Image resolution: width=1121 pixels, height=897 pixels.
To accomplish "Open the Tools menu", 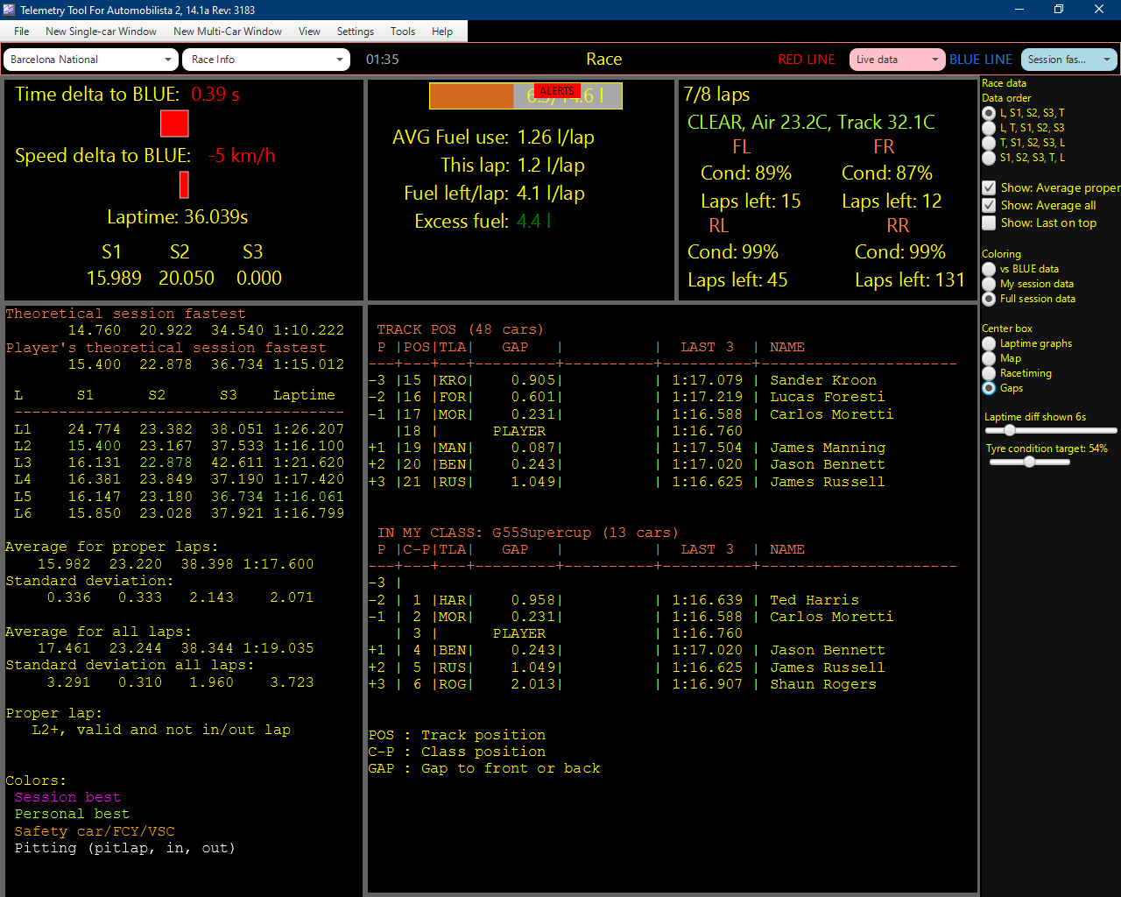I will point(403,32).
